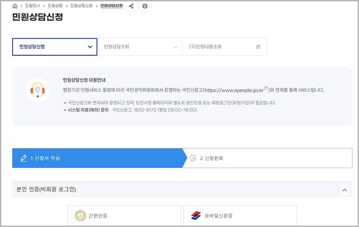The width and height of the screenshot is (359, 227).
Task: Expand the 민원상담신청 dropdown chevron
Action: coord(90,47)
